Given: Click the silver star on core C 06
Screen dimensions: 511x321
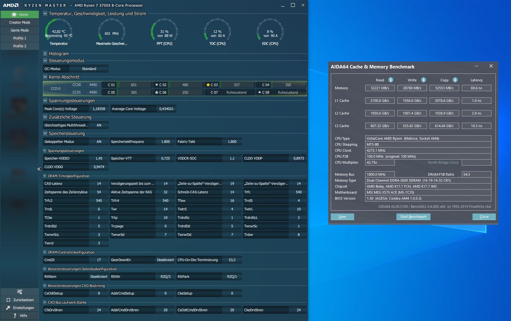Looking at the screenshot, I should 157,92.
